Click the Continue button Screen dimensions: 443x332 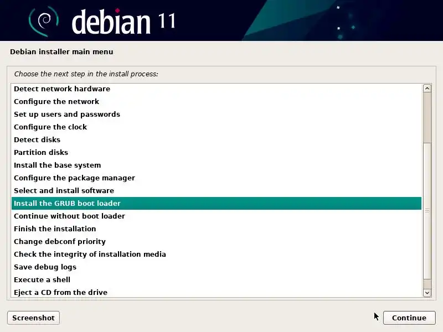[409, 318]
